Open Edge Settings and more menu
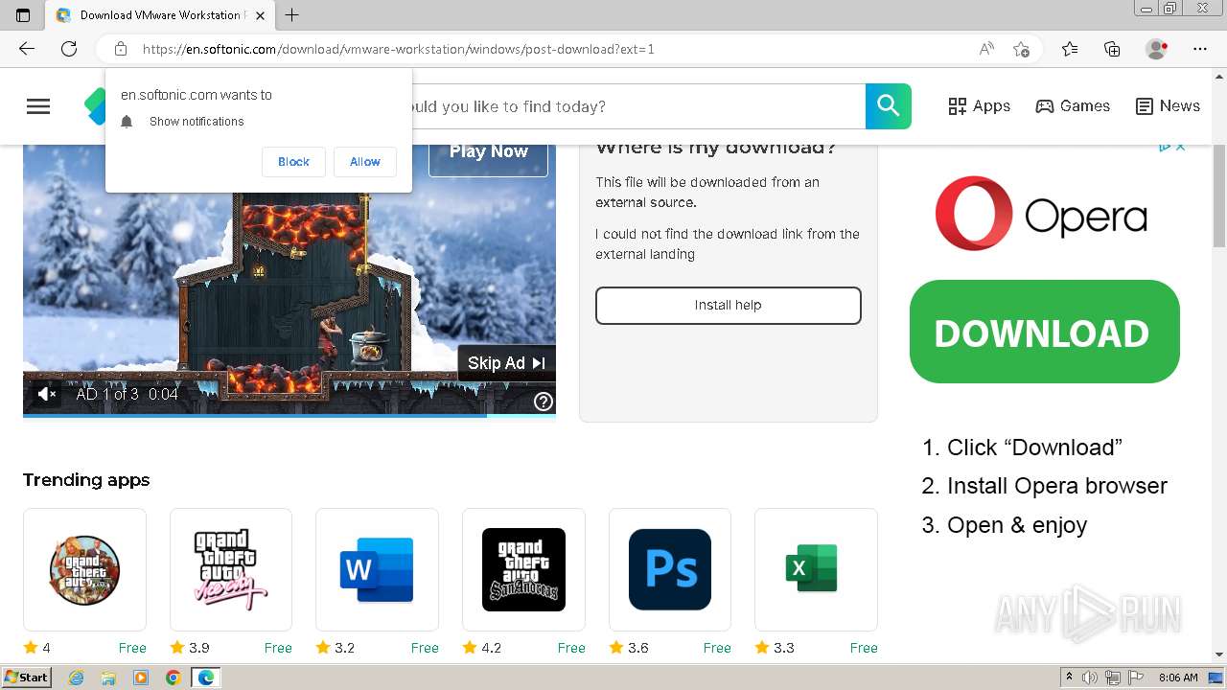 coord(1200,49)
